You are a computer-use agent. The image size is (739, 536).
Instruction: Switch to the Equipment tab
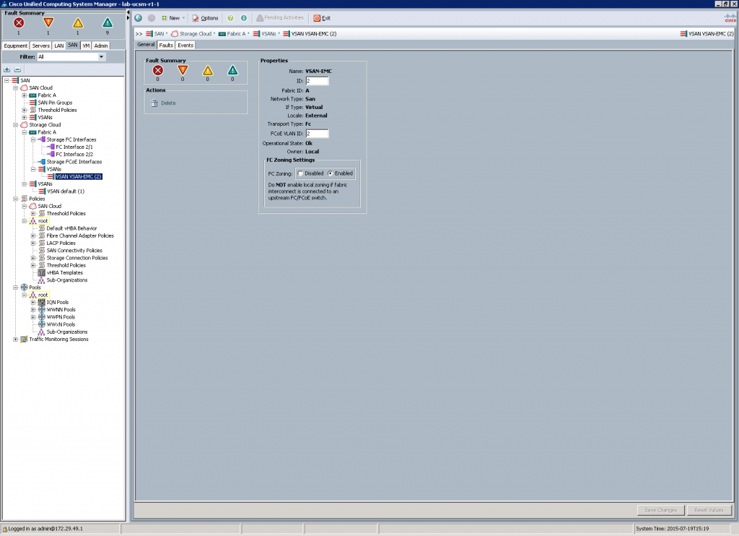[x=16, y=46]
